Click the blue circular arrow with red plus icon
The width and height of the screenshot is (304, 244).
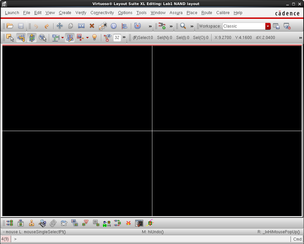tap(138, 26)
